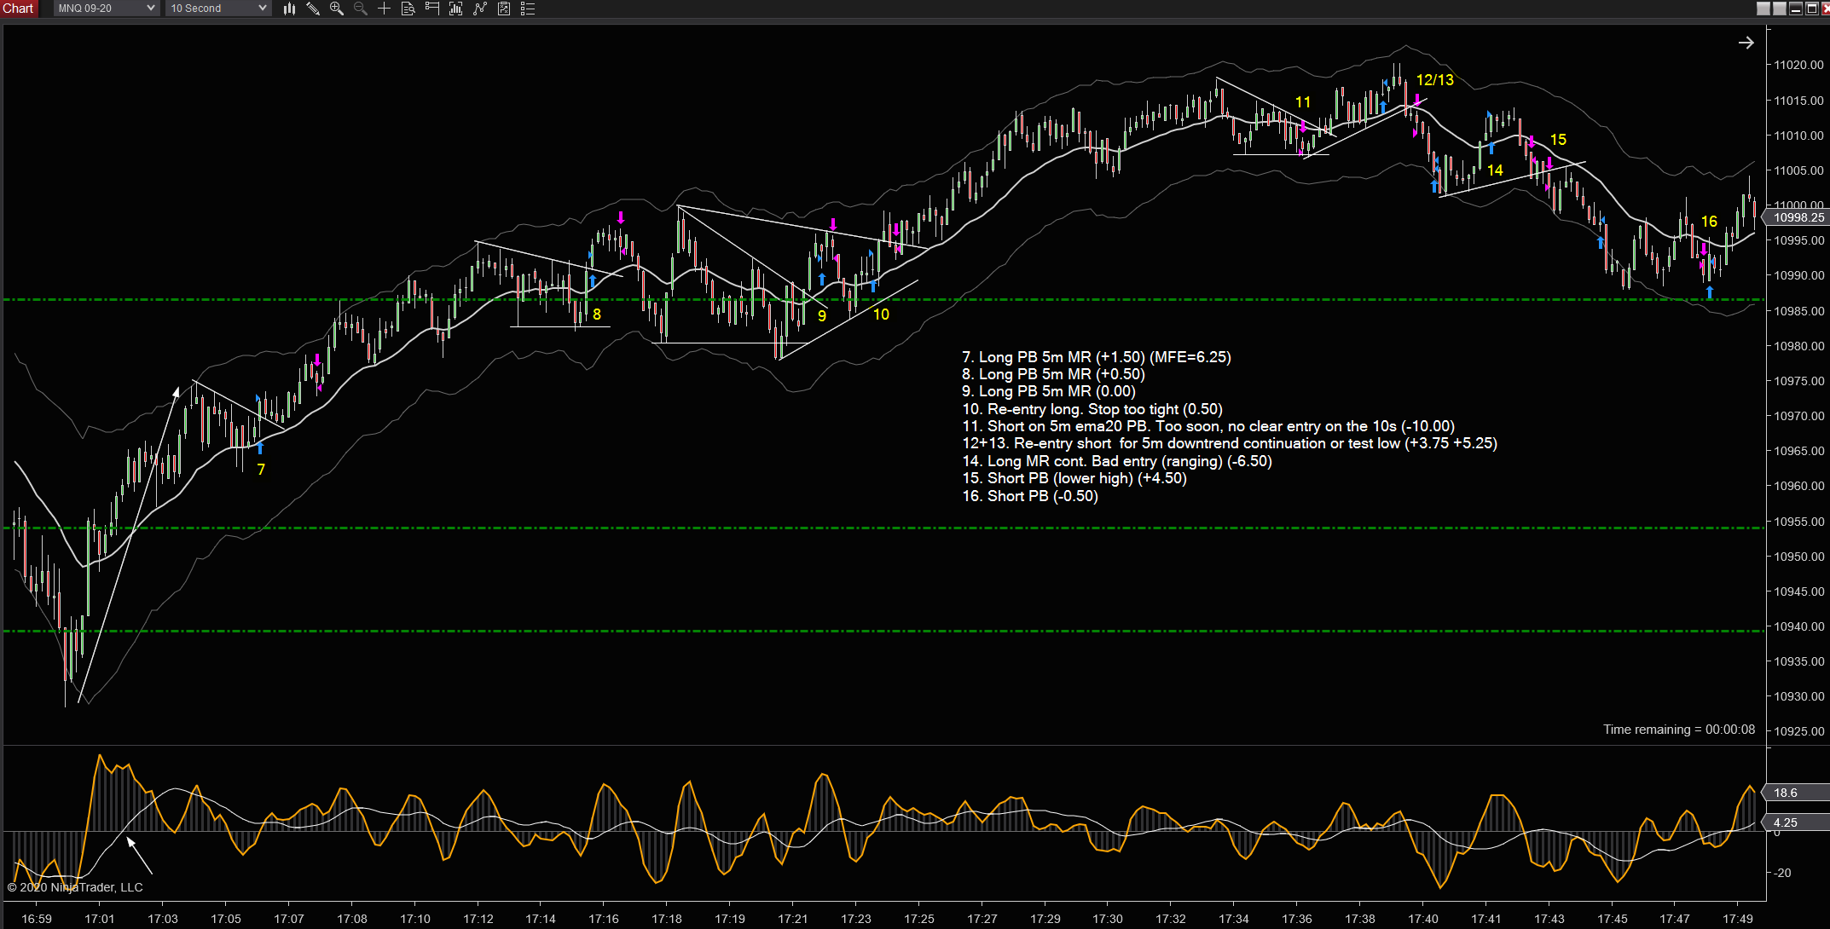Select the indicator value marker 4.25
Image resolution: width=1830 pixels, height=929 pixels.
[1798, 822]
